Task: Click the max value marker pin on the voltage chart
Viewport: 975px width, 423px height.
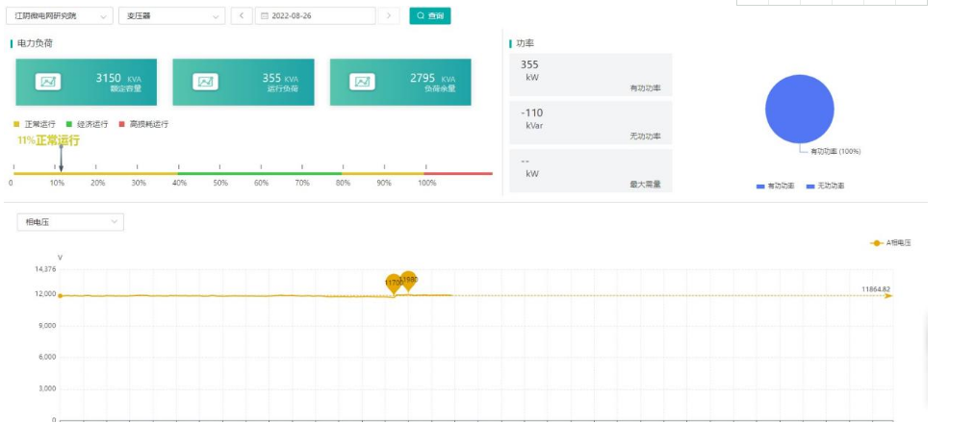Action: (409, 280)
